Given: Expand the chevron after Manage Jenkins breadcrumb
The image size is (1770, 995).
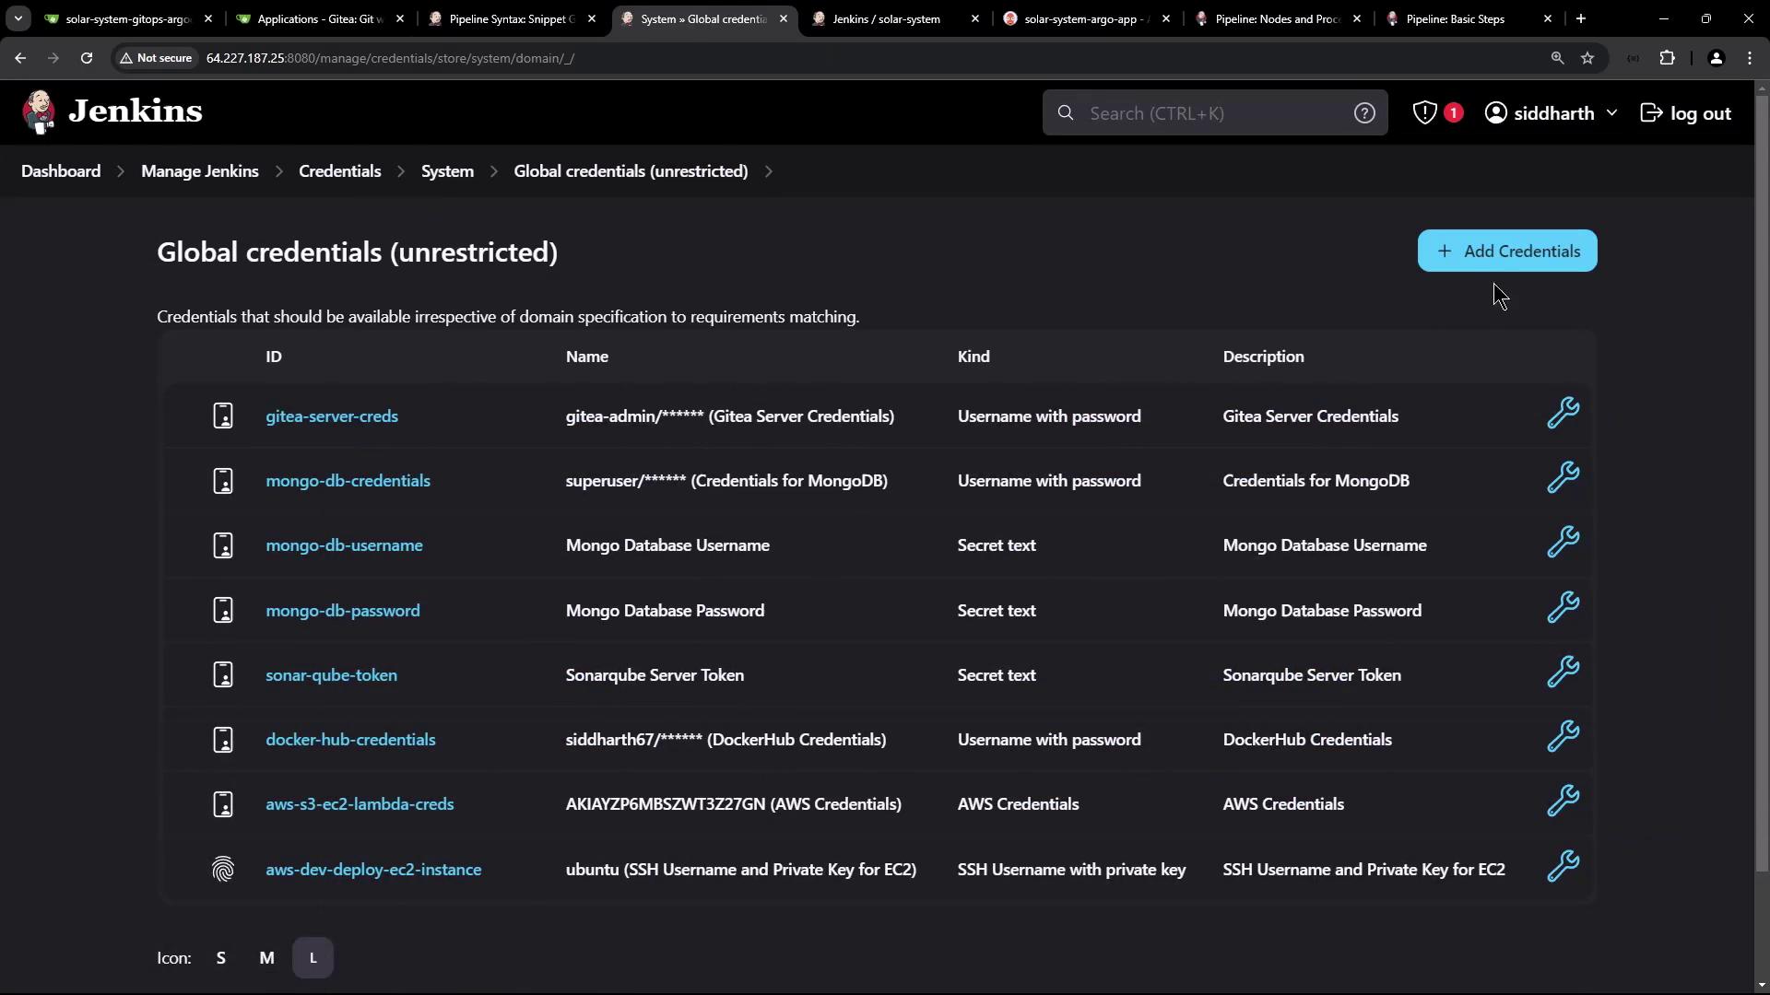Looking at the screenshot, I should click(x=278, y=171).
